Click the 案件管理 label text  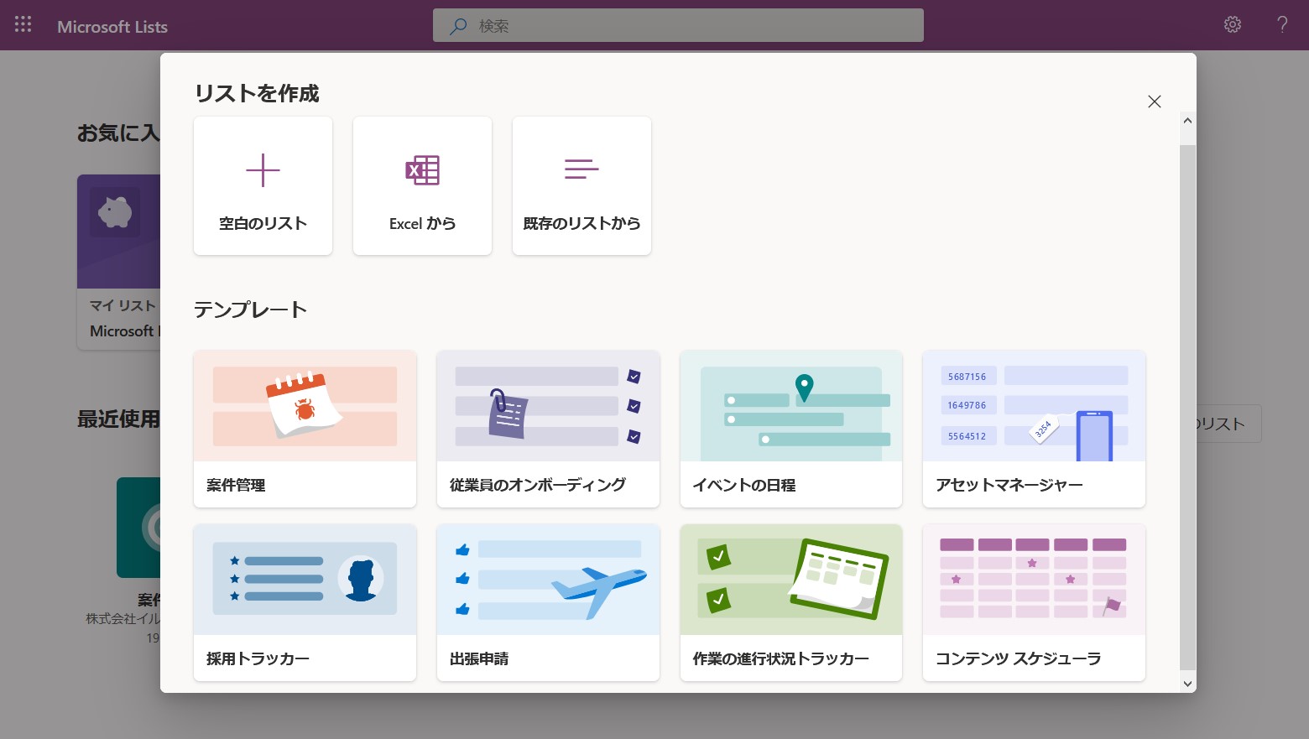click(236, 485)
